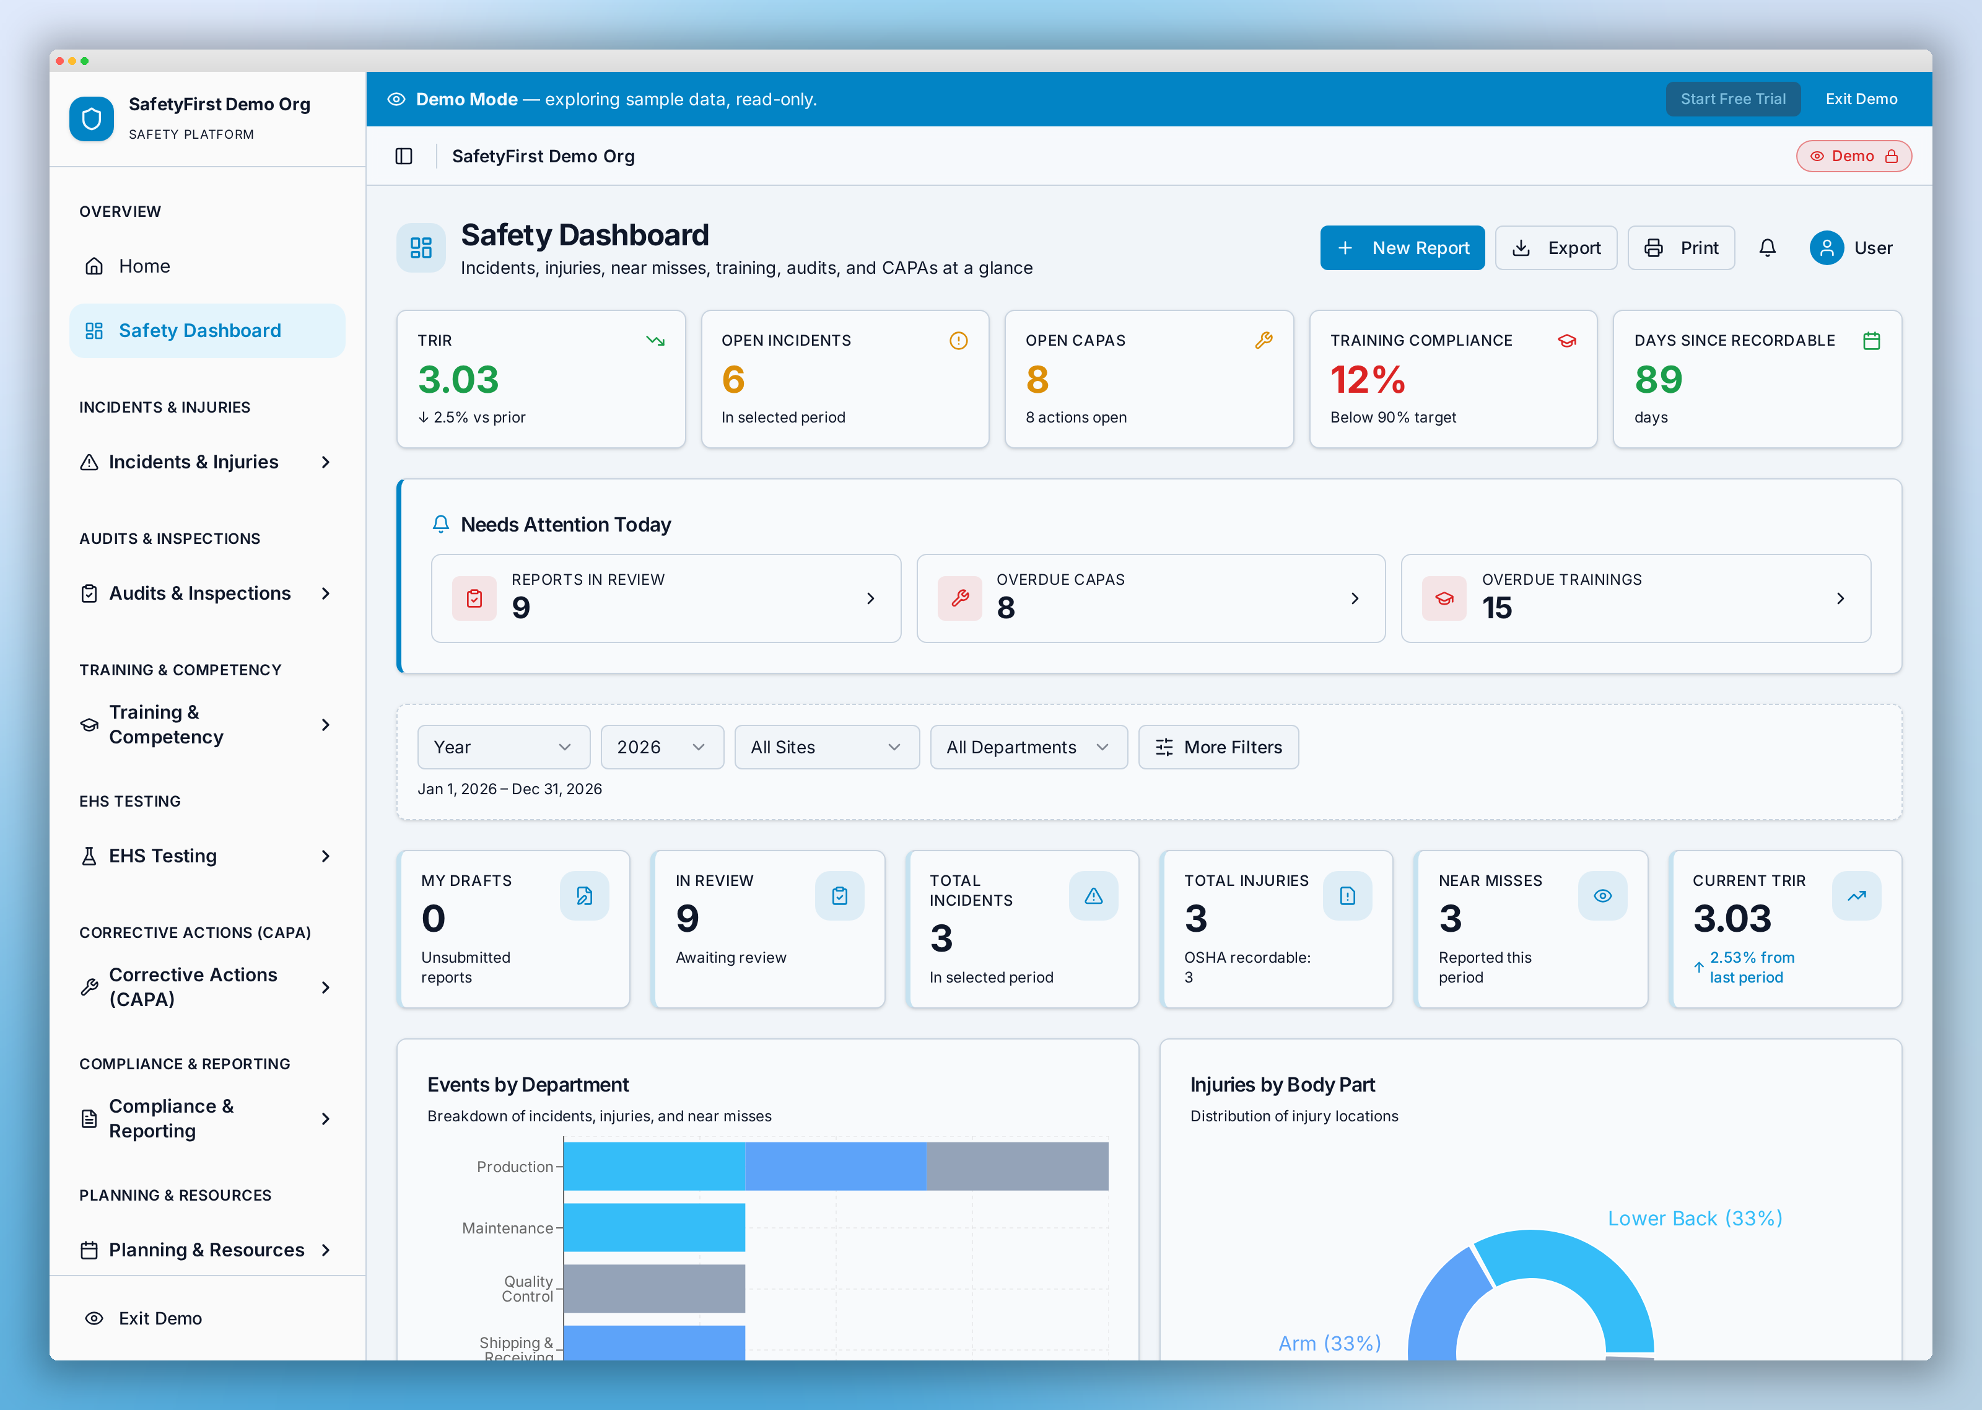The height and width of the screenshot is (1410, 1982).
Task: Click the Total Injuries file icon
Action: pos(1348,896)
